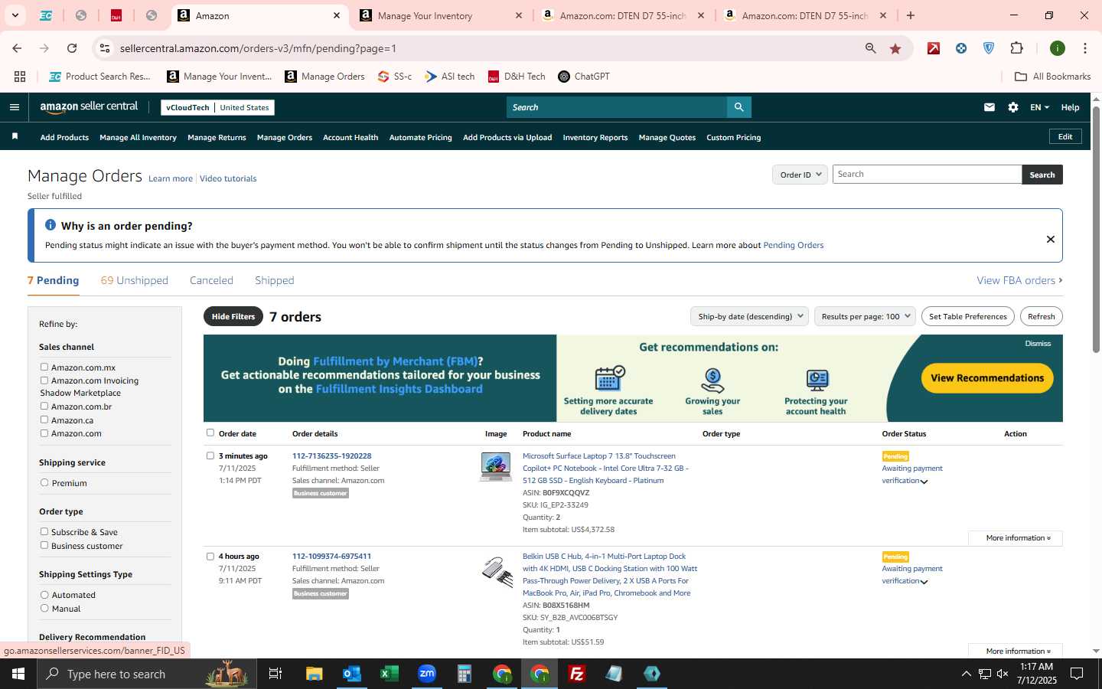Screen dimensions: 1102x689
Task: Open the new tab plus button
Action: tap(911, 15)
